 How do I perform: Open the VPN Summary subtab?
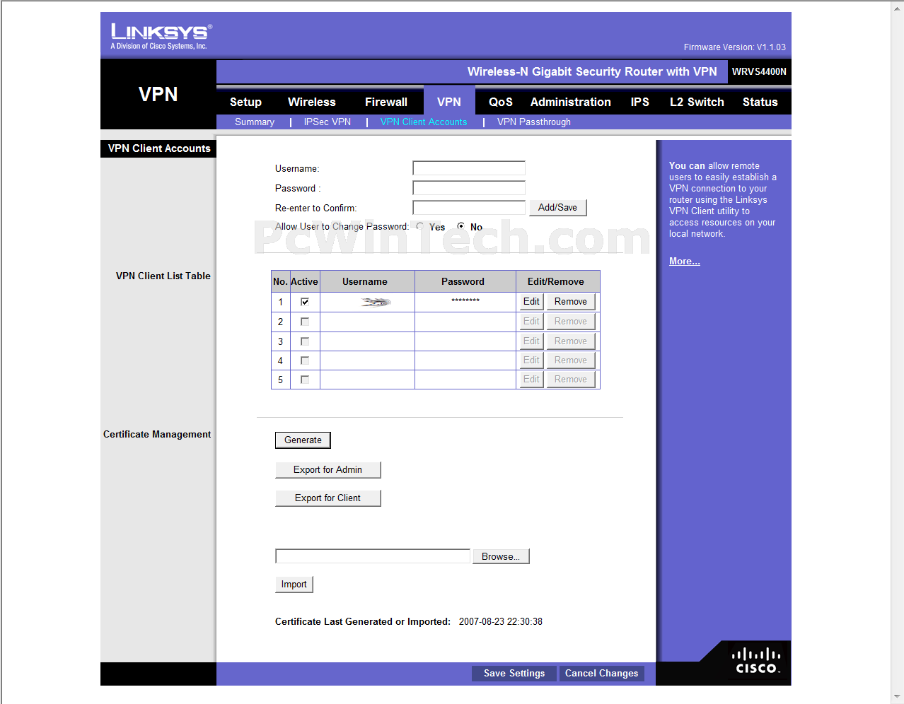255,122
